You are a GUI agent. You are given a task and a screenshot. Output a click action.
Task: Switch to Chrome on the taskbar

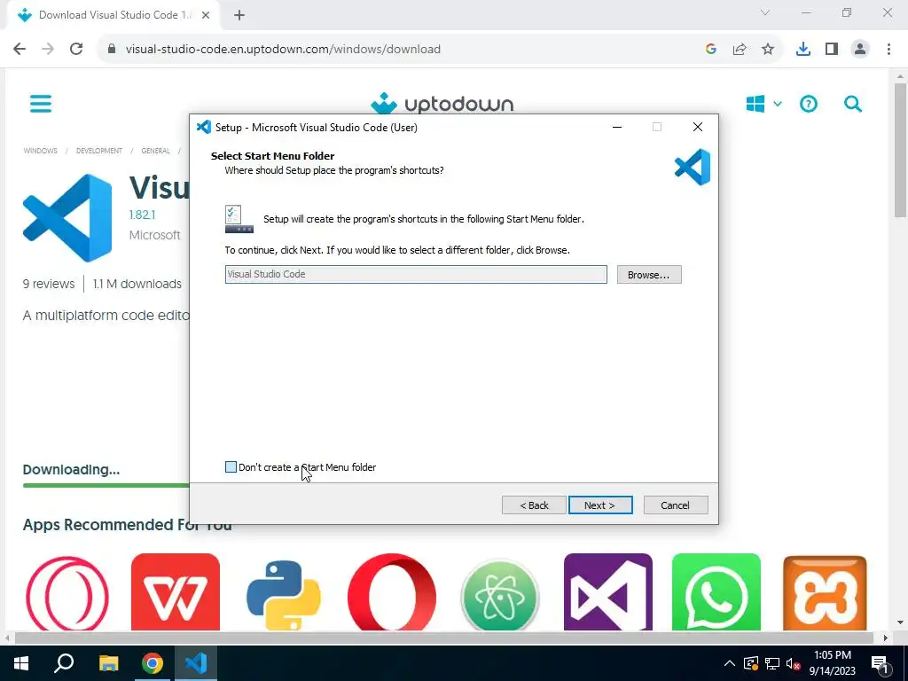click(153, 663)
